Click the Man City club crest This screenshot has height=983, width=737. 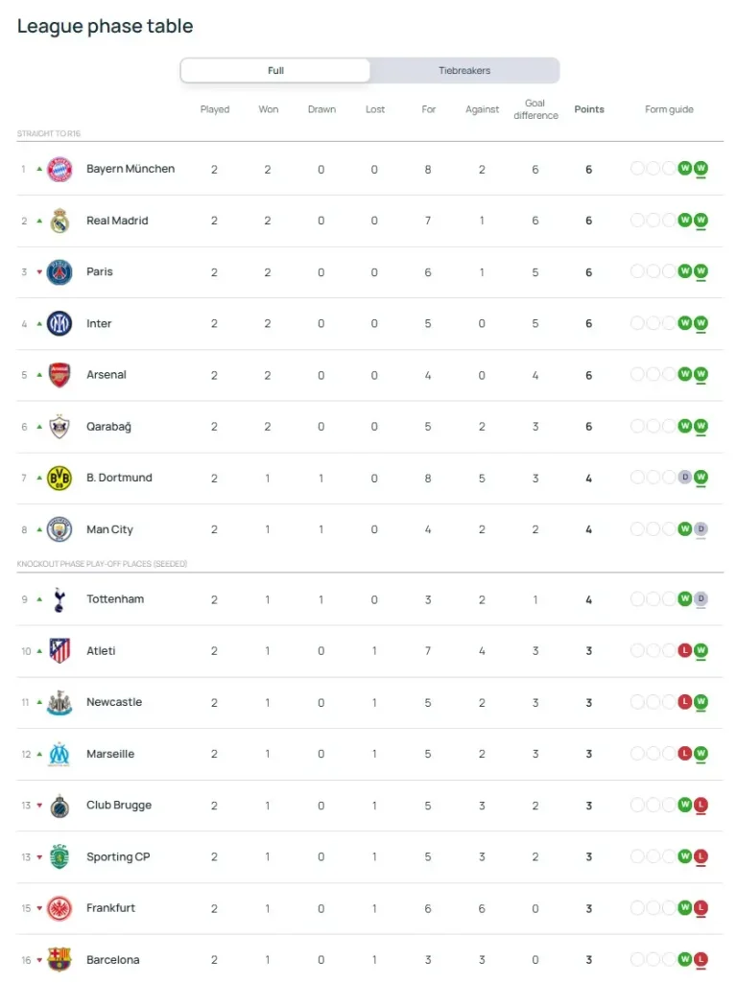pos(59,529)
